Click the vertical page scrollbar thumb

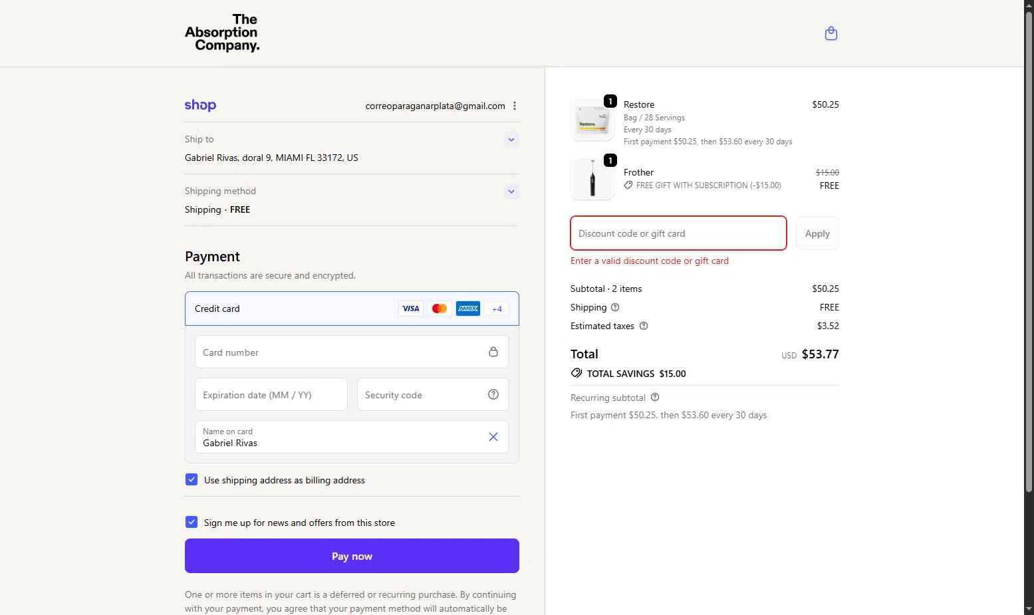pos(1029,251)
